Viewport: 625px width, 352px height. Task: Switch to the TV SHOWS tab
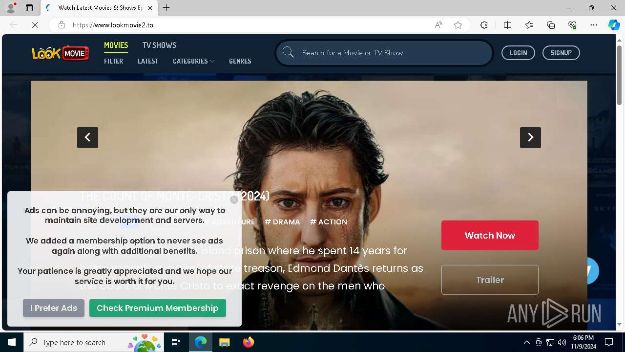159,45
